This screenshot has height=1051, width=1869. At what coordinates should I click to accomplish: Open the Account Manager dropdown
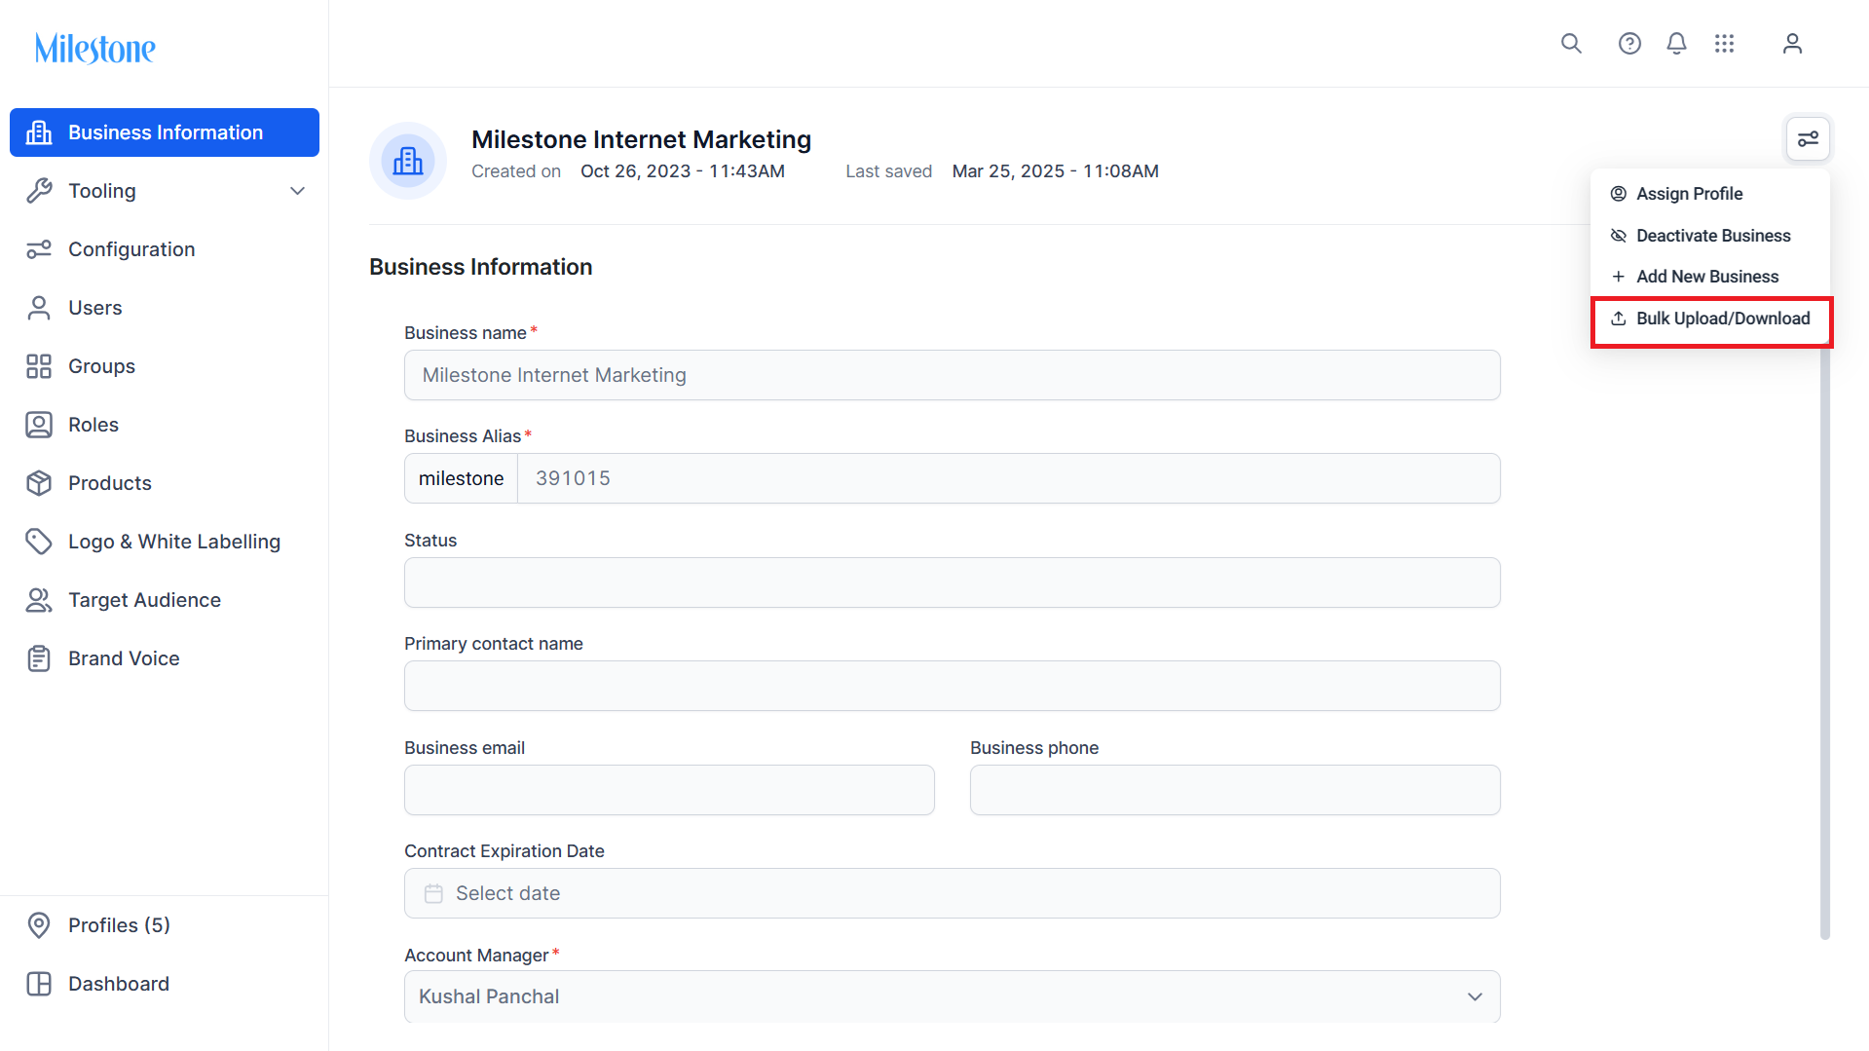click(952, 996)
